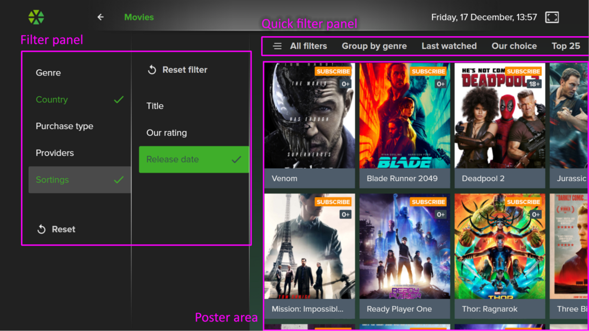The height and width of the screenshot is (331, 589).
Task: Click the SUBSCRIBE badge on Venom
Action: [x=333, y=71]
